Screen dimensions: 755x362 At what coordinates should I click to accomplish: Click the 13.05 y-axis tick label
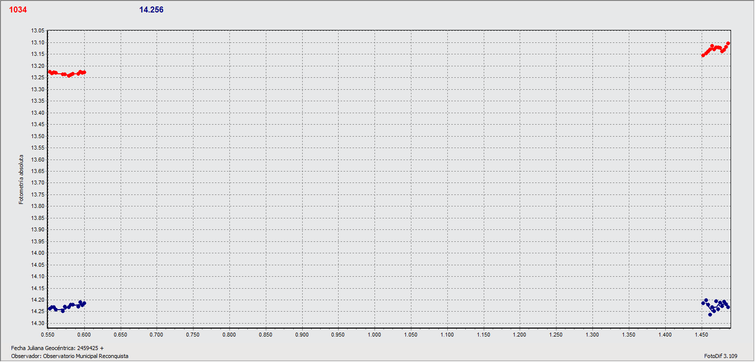tap(37, 31)
